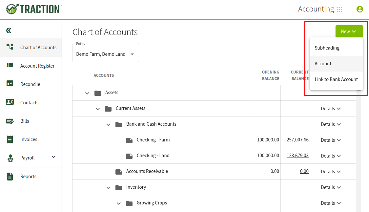Click the Bills pencil icon
Image resolution: width=369 pixels, height=212 pixels.
10,121
